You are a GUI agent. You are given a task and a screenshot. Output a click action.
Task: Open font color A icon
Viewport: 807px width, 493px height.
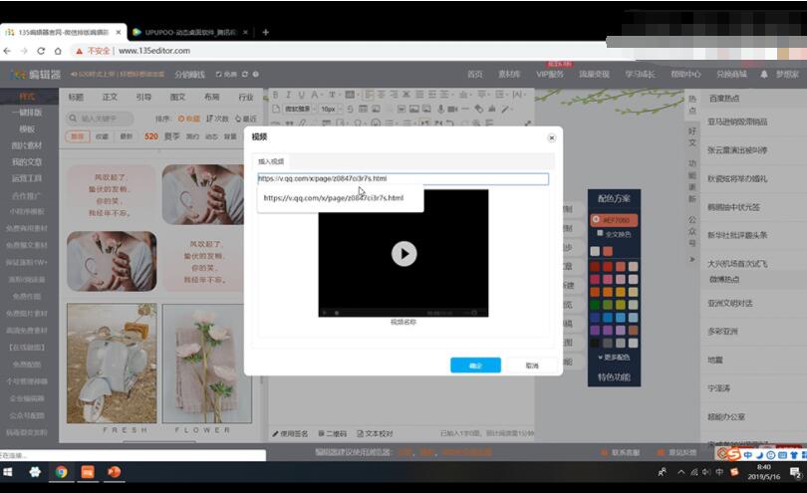click(314, 95)
